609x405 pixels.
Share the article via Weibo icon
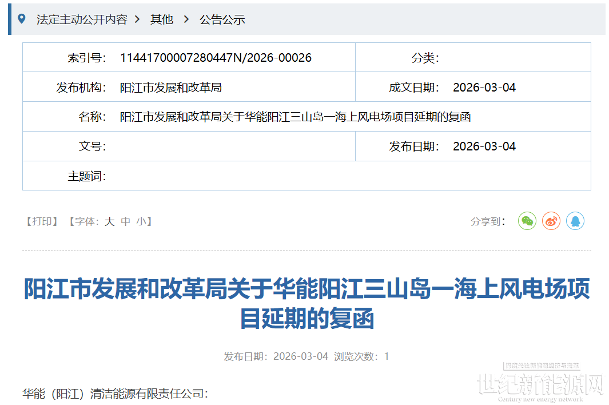[551, 221]
